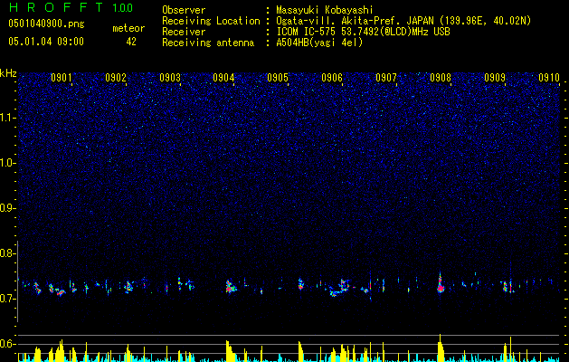This screenshot has width=569, height=362.
Task: Click the kHz axis unit label
Action: pos(8,73)
